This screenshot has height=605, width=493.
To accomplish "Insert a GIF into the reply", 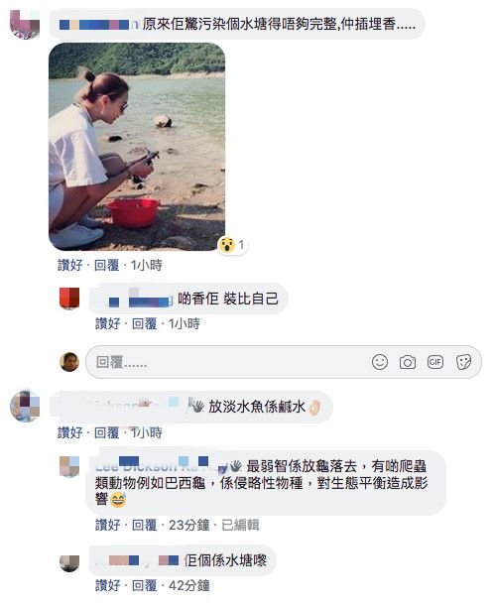I will coord(435,362).
